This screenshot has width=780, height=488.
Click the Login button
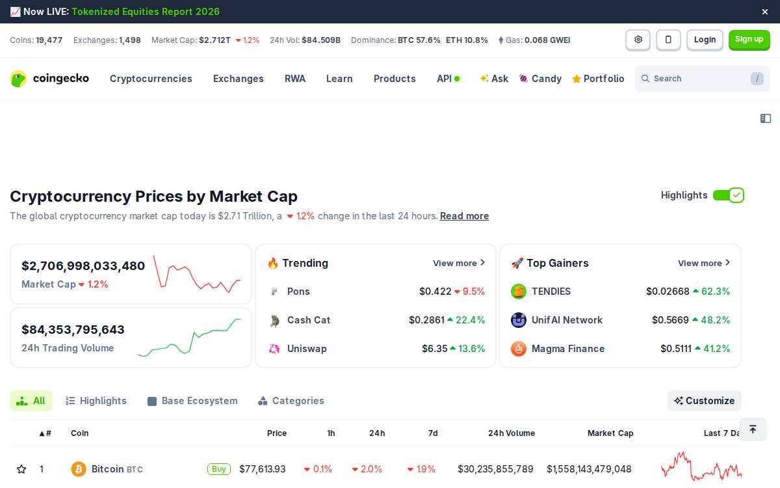[x=705, y=40]
